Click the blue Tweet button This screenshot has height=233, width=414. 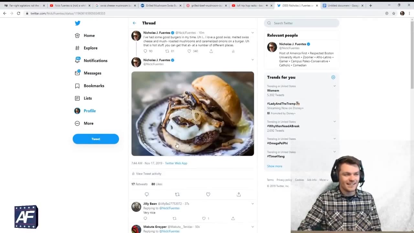click(96, 139)
